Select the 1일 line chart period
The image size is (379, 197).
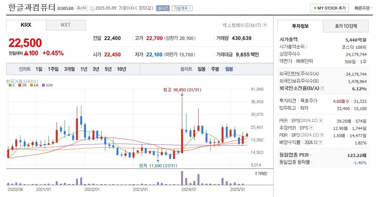[x=39, y=69]
